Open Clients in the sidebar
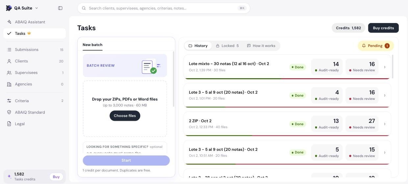408x184 pixels. pyautogui.click(x=35, y=61)
